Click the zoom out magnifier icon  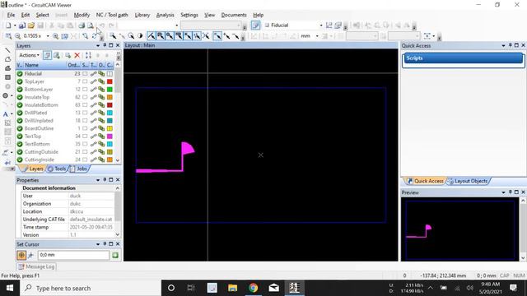pyautogui.click(x=18, y=36)
